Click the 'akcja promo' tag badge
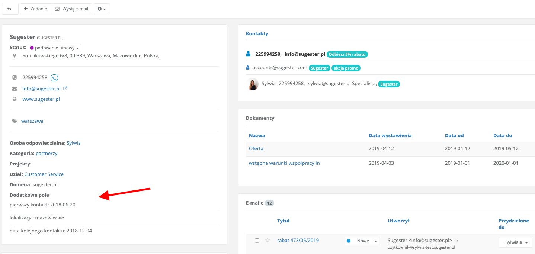The image size is (535, 254). pyautogui.click(x=346, y=68)
